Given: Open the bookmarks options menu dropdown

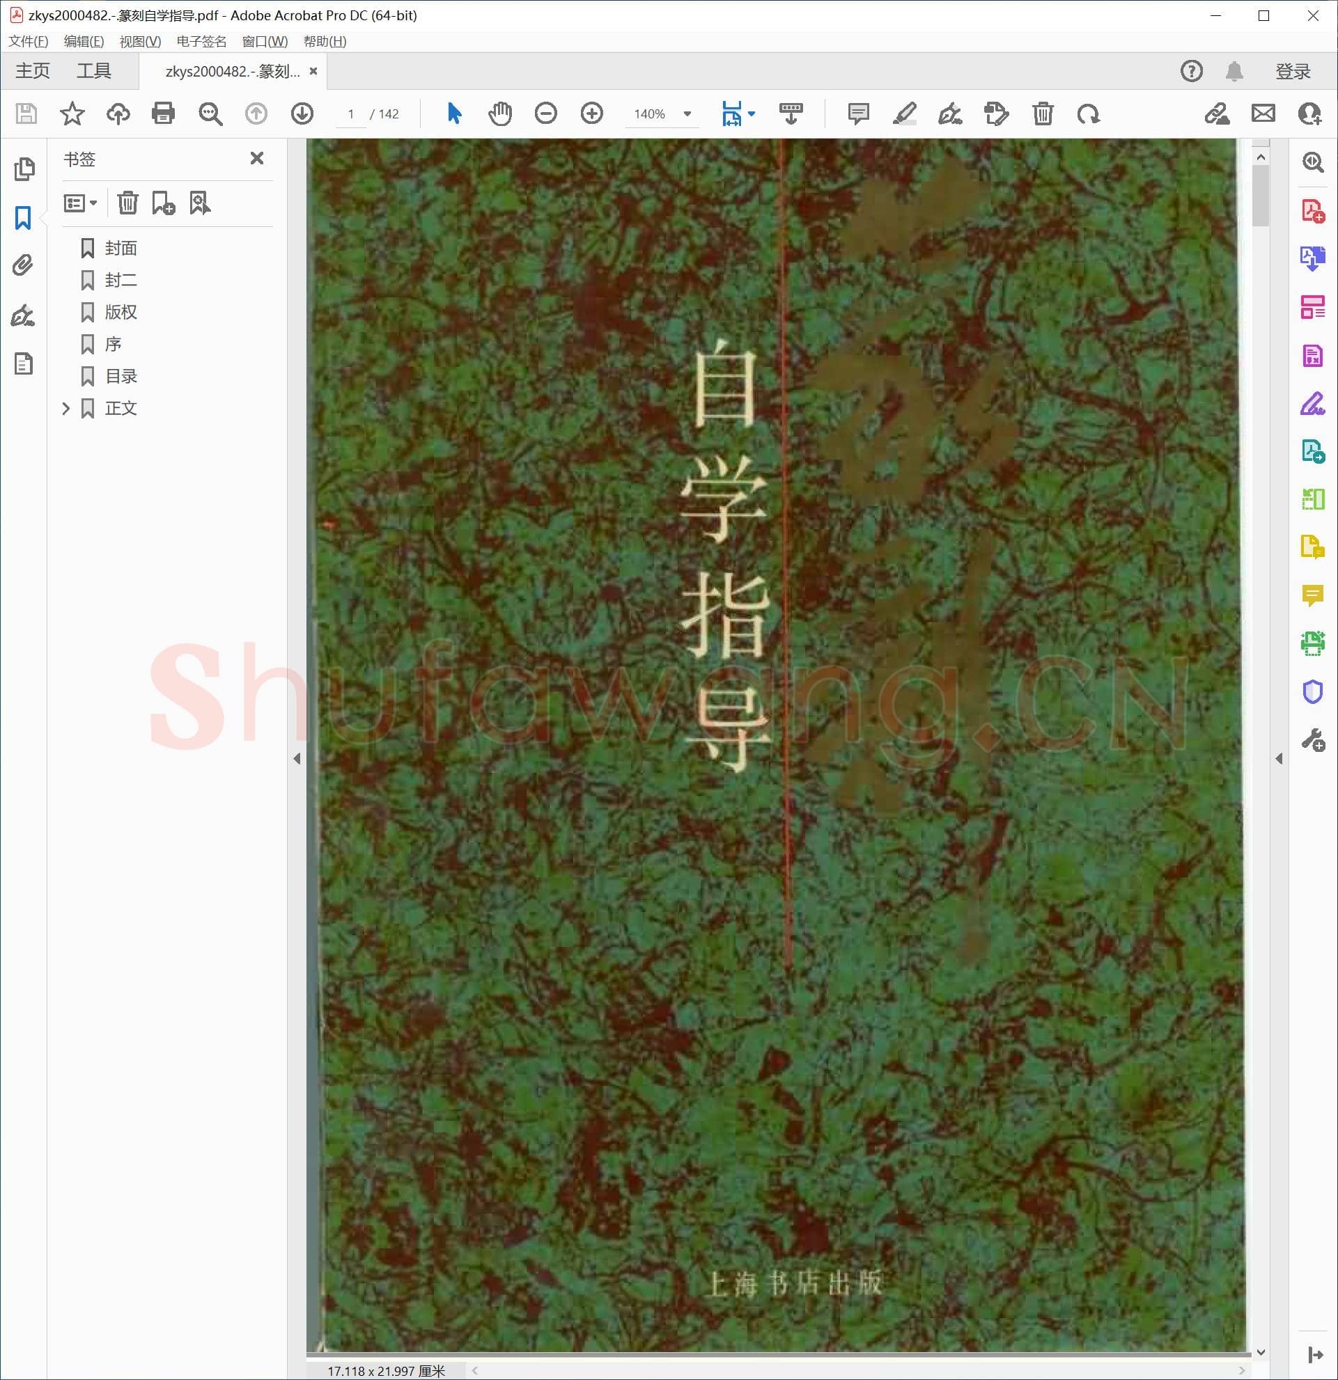Looking at the screenshot, I should 79,203.
